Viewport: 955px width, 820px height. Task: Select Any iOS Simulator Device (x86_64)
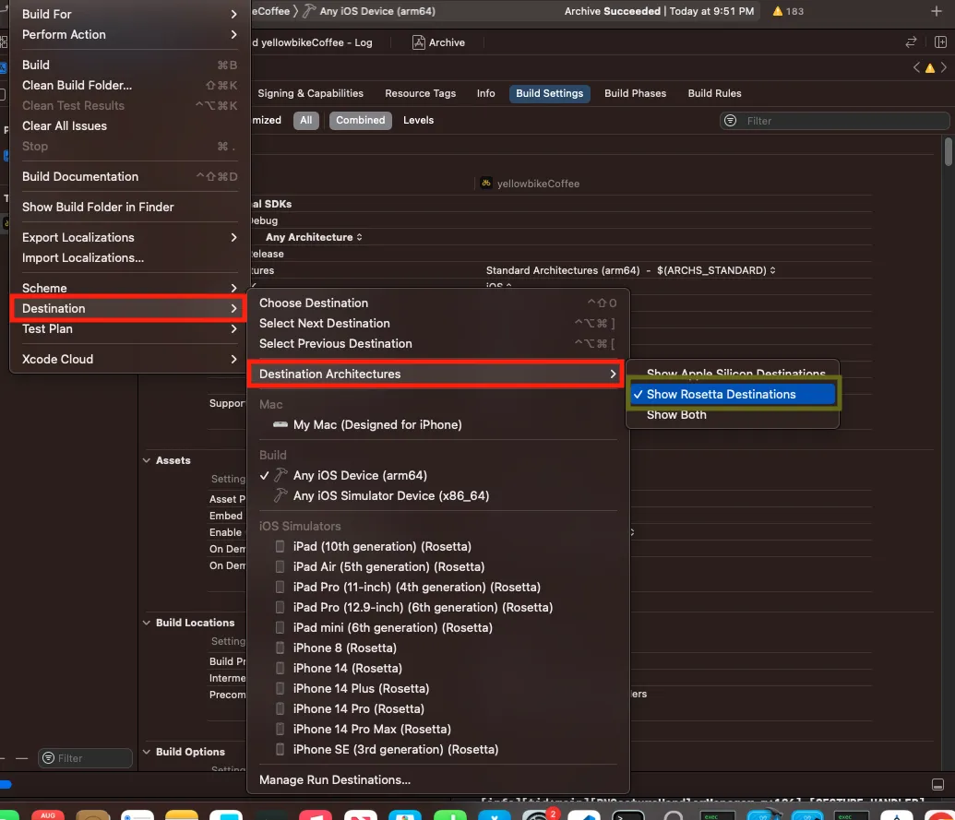click(437, 495)
